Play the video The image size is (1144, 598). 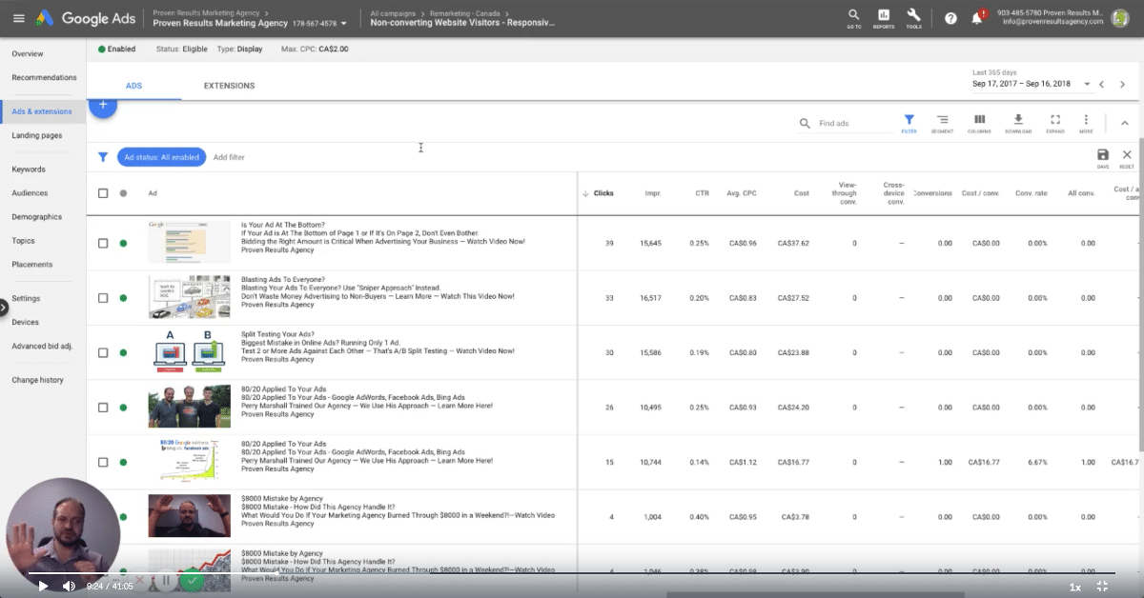(x=42, y=586)
